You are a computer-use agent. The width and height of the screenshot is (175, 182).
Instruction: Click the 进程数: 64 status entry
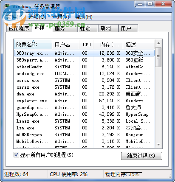pos(16,174)
